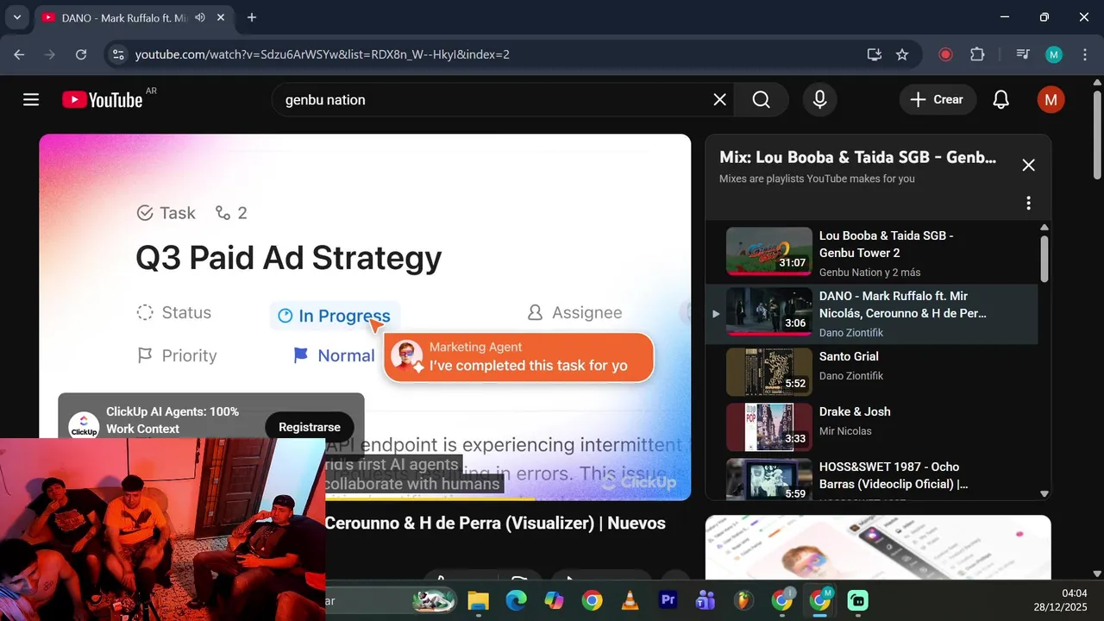1104x621 pixels.
Task: Open the YouTube guide hamburger menu
Action: click(x=31, y=100)
